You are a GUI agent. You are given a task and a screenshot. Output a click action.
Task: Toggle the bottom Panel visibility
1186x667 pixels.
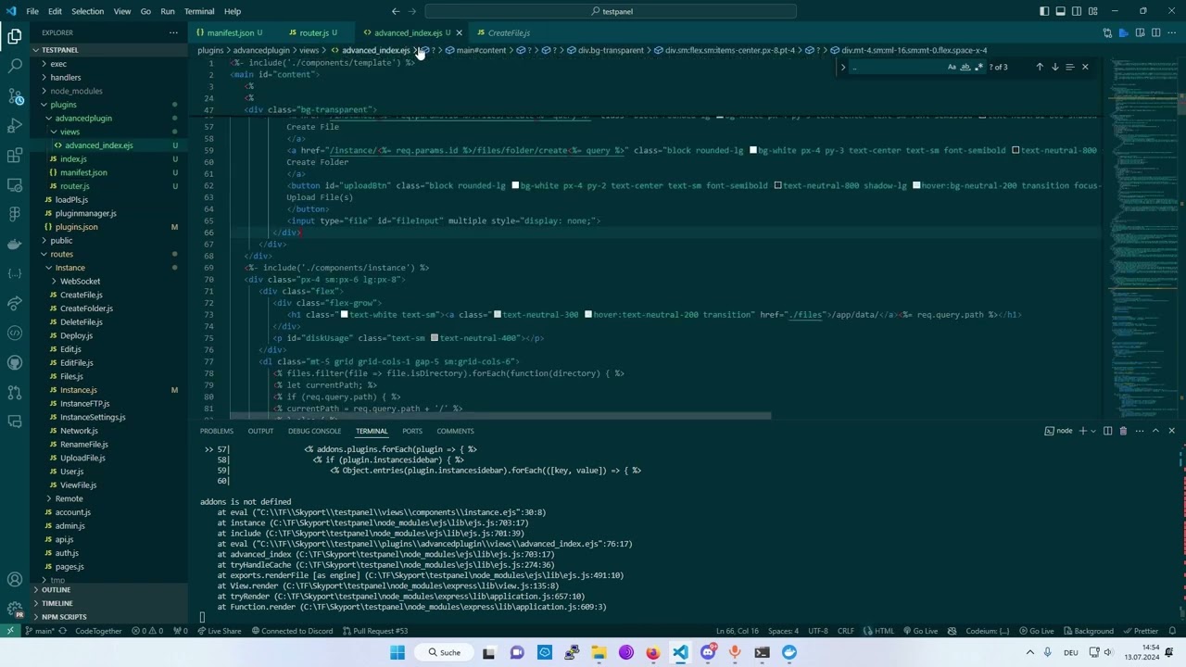(x=1060, y=11)
